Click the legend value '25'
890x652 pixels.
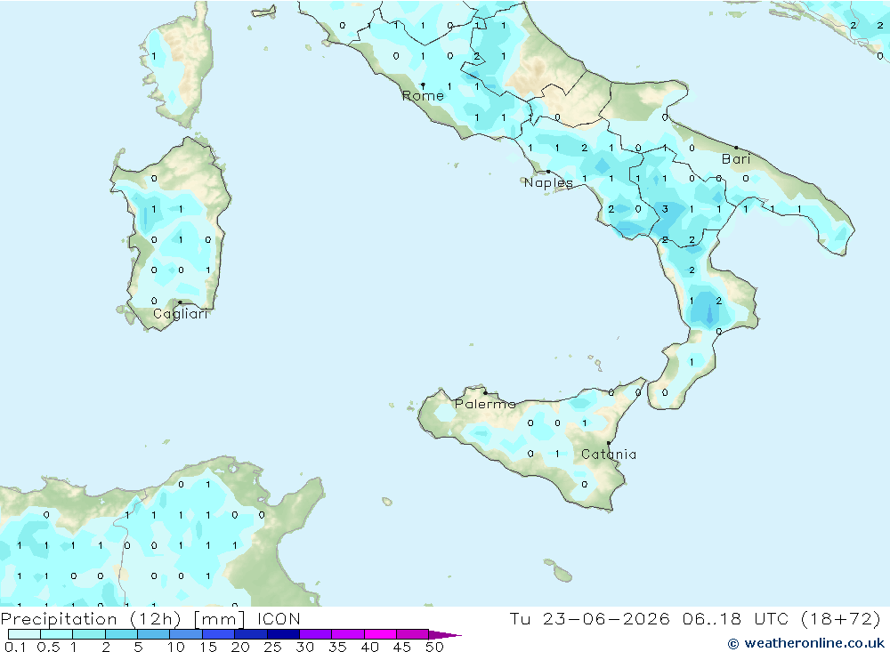point(273,647)
